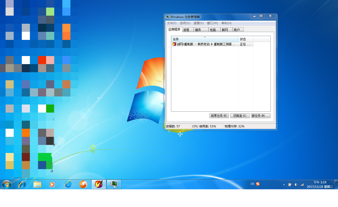Open the Windows Explorer folder icon on taskbar
Viewport: 338px width, 207px height.
click(x=37, y=185)
